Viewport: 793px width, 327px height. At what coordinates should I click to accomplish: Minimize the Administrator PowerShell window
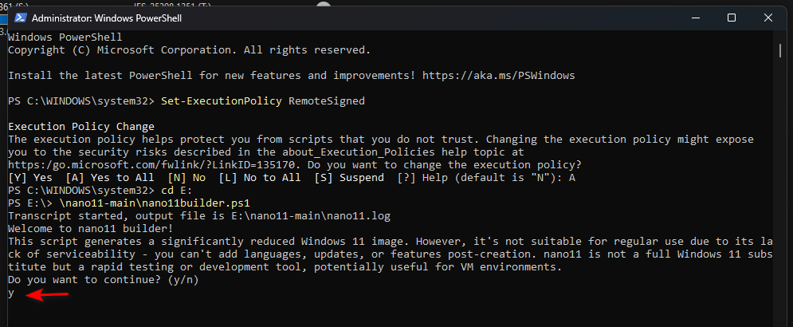point(695,18)
